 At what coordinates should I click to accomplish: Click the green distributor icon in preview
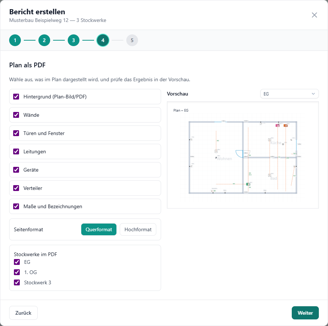pyautogui.click(x=248, y=184)
